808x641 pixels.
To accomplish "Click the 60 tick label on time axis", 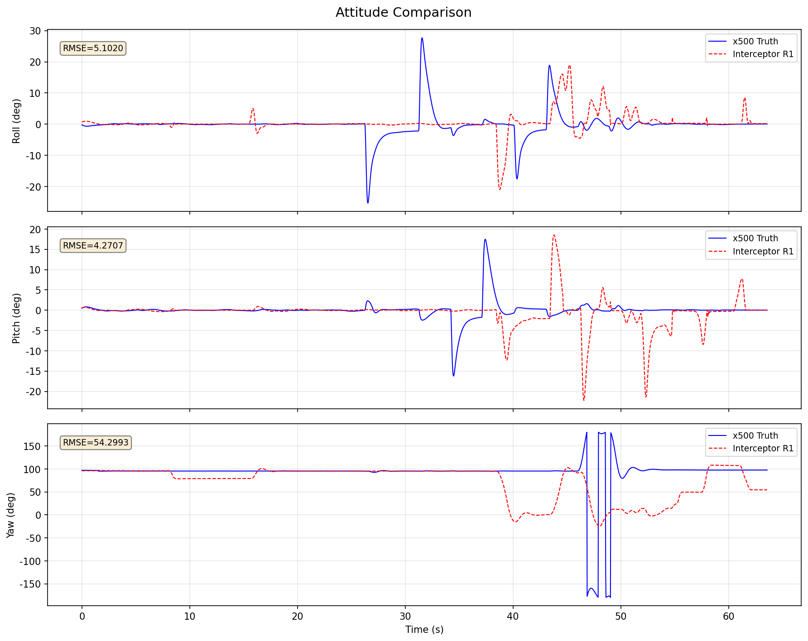I will (x=728, y=616).
